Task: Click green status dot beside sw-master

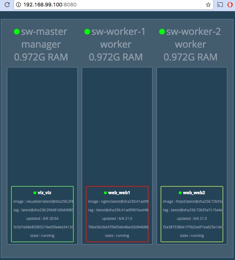Action: (x=17, y=32)
